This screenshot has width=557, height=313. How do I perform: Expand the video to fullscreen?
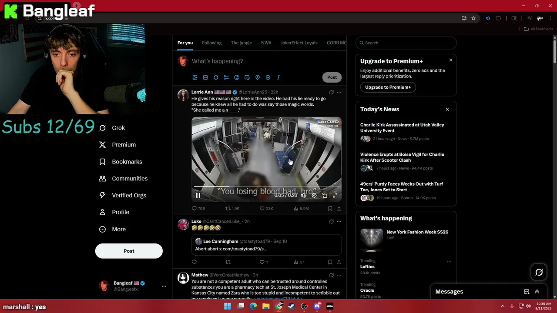(x=335, y=196)
